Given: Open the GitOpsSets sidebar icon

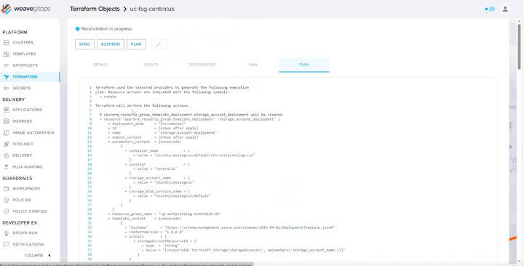Looking at the screenshot, I should pyautogui.click(x=7, y=65).
